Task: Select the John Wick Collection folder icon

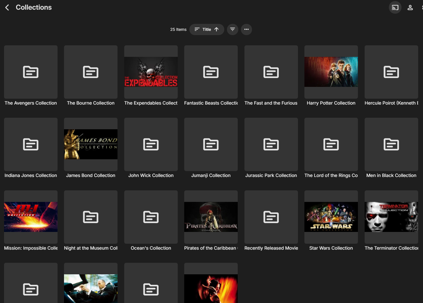Action: click(x=151, y=144)
